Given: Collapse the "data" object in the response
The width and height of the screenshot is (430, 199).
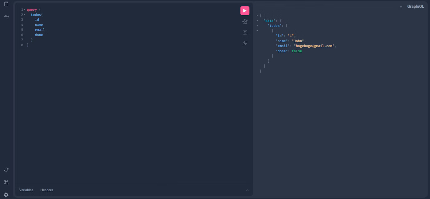Looking at the screenshot, I should point(257,21).
